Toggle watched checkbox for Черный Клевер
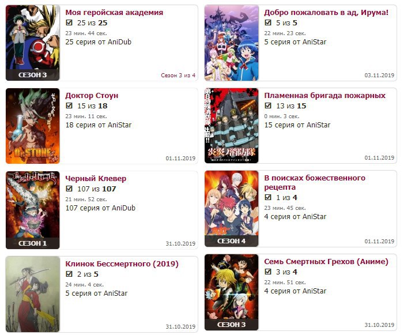 click(69, 189)
